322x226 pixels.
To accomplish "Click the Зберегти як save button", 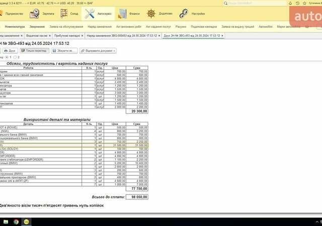I will (x=65, y=51).
